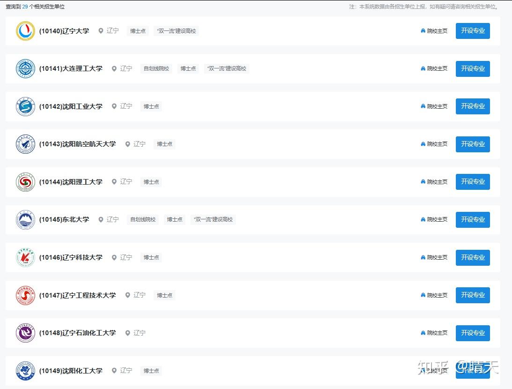Screen dimensions: 512x389
Task: Open 院校主页 for 东北大学
Action: tap(434, 220)
